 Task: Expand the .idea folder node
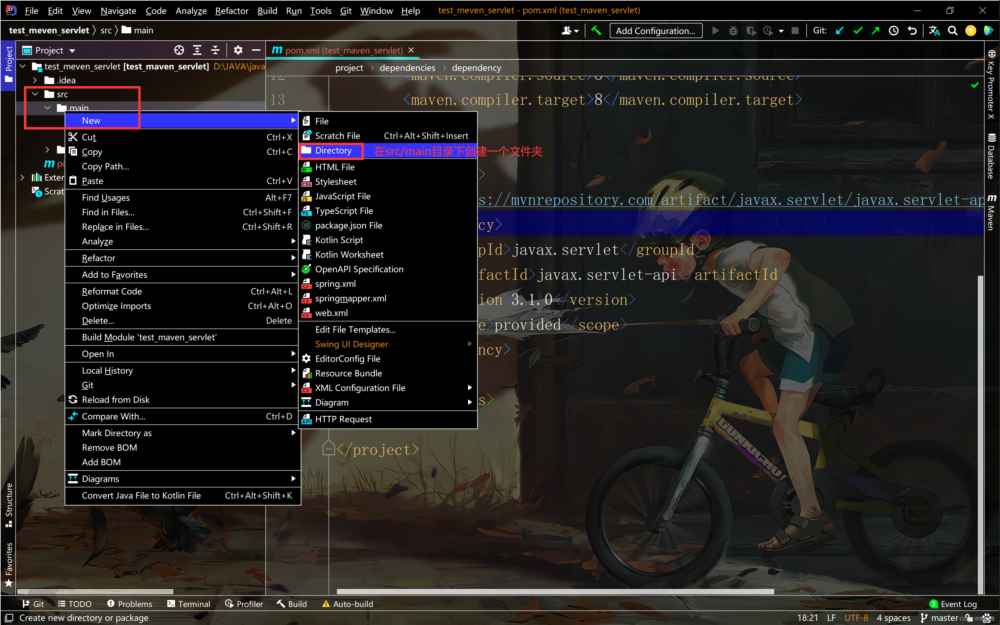[35, 80]
